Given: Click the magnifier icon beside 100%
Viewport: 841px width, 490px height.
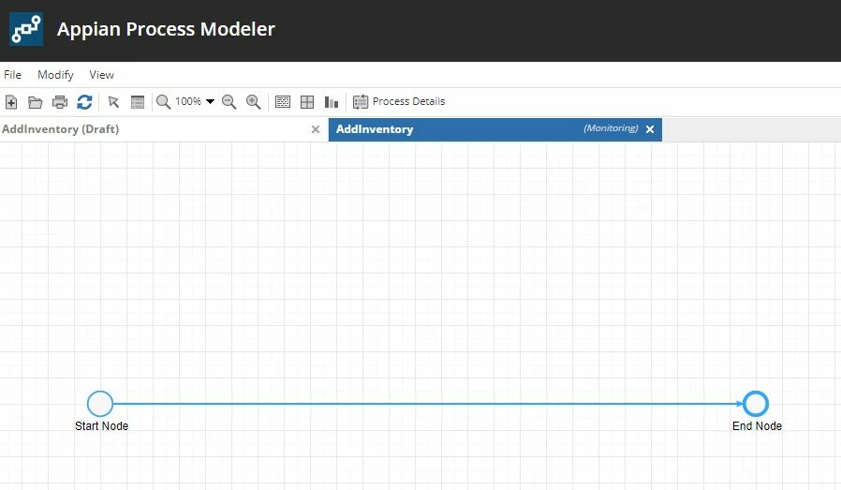Looking at the screenshot, I should 163,102.
